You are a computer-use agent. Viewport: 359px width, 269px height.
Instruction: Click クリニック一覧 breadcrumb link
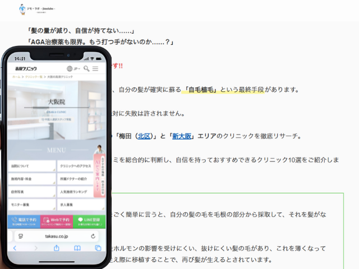tap(34, 76)
